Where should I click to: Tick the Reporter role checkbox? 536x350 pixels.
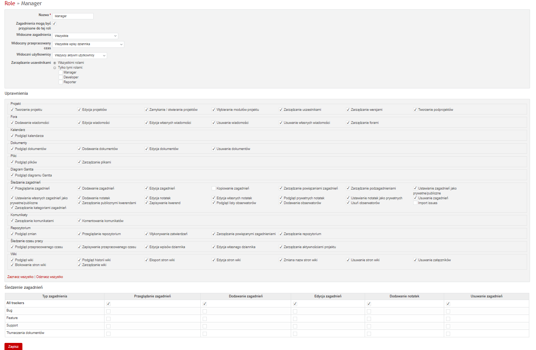(60, 82)
